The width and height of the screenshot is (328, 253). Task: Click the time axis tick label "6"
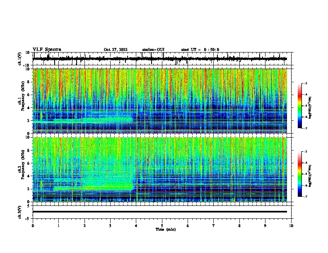click(x=188, y=226)
